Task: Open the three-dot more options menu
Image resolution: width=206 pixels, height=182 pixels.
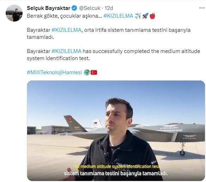Action: (202, 8)
